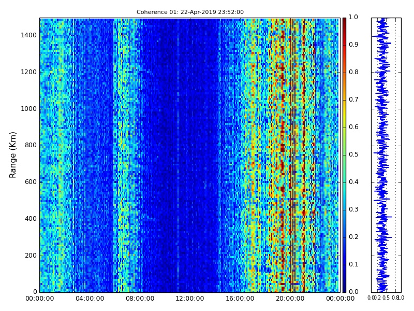Click the 600 range tick label

[31, 182]
